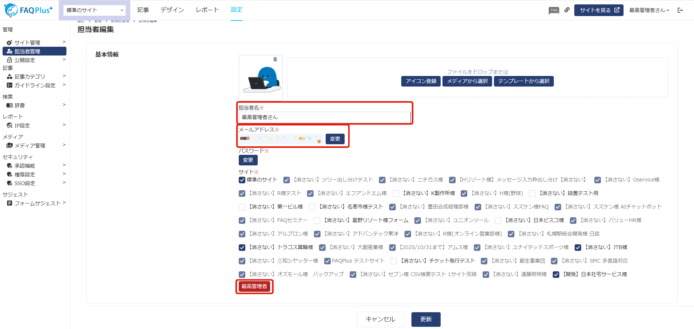
Task: Click the link chain icon in header
Action: tap(567, 10)
